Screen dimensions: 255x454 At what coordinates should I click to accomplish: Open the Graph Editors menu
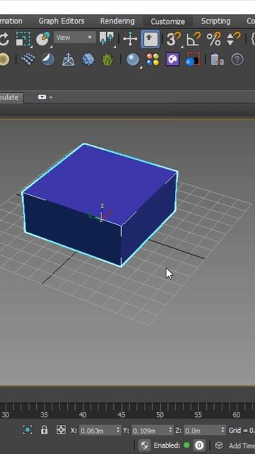62,21
